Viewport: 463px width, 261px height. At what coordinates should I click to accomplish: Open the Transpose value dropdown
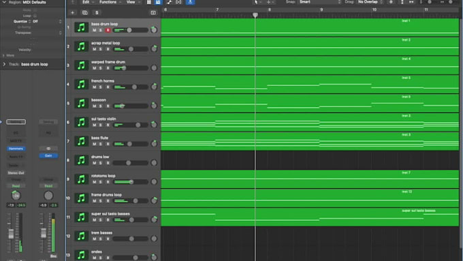pyautogui.click(x=47, y=33)
